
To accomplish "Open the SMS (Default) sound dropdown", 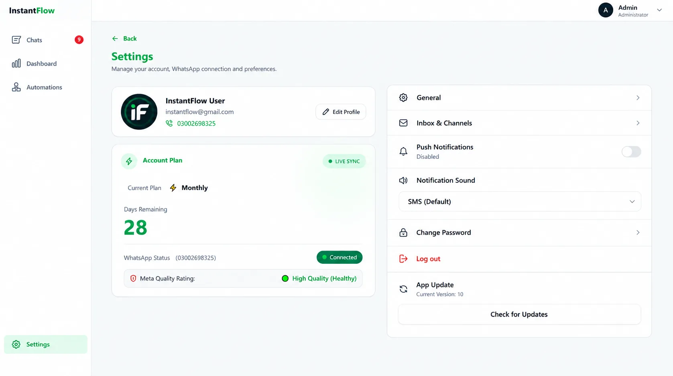I will tap(520, 202).
